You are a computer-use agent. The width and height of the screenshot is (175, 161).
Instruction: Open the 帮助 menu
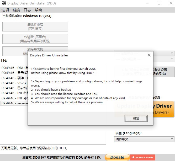coord(38,10)
